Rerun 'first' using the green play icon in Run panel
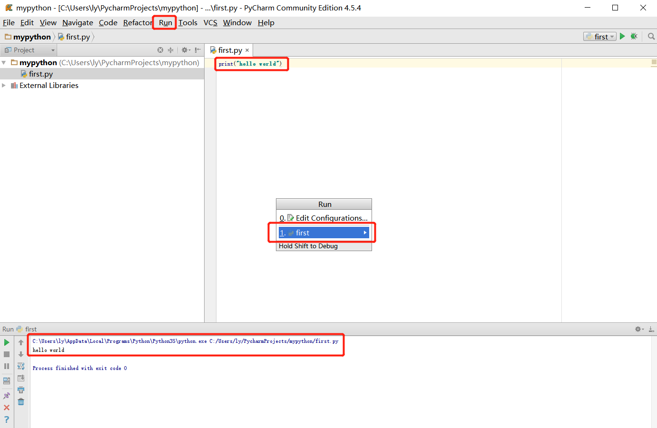The image size is (657, 428). 7,342
